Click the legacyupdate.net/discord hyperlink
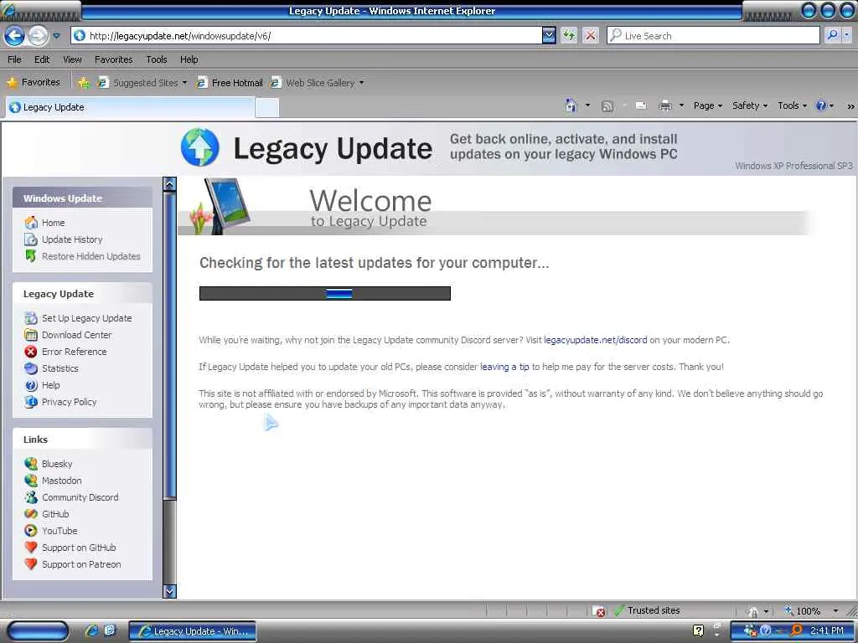The height and width of the screenshot is (643, 858). click(x=596, y=340)
